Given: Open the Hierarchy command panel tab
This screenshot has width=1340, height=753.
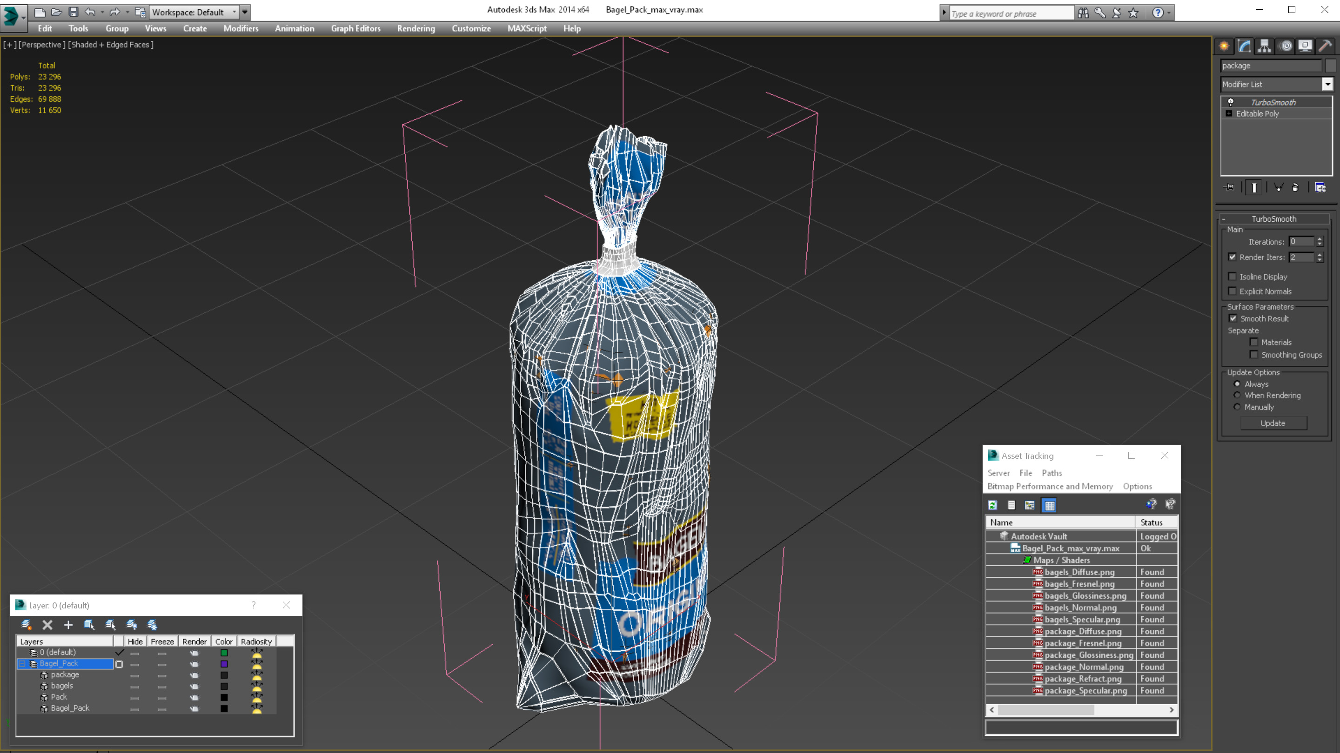Looking at the screenshot, I should point(1264,46).
